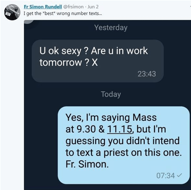Open Fr Simon Rundell's profile avatar
191x190 pixels.
pyautogui.click(x=12, y=12)
